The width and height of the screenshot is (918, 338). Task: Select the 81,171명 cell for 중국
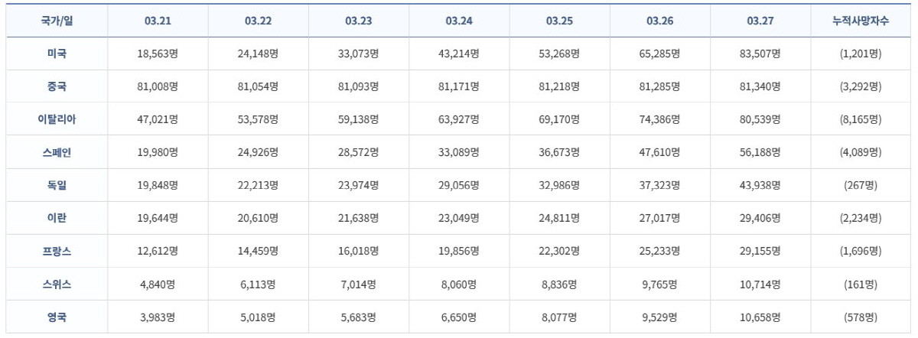tap(459, 86)
